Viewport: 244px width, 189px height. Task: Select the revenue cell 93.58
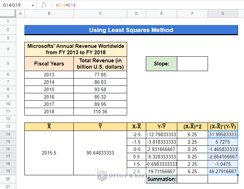100,89
